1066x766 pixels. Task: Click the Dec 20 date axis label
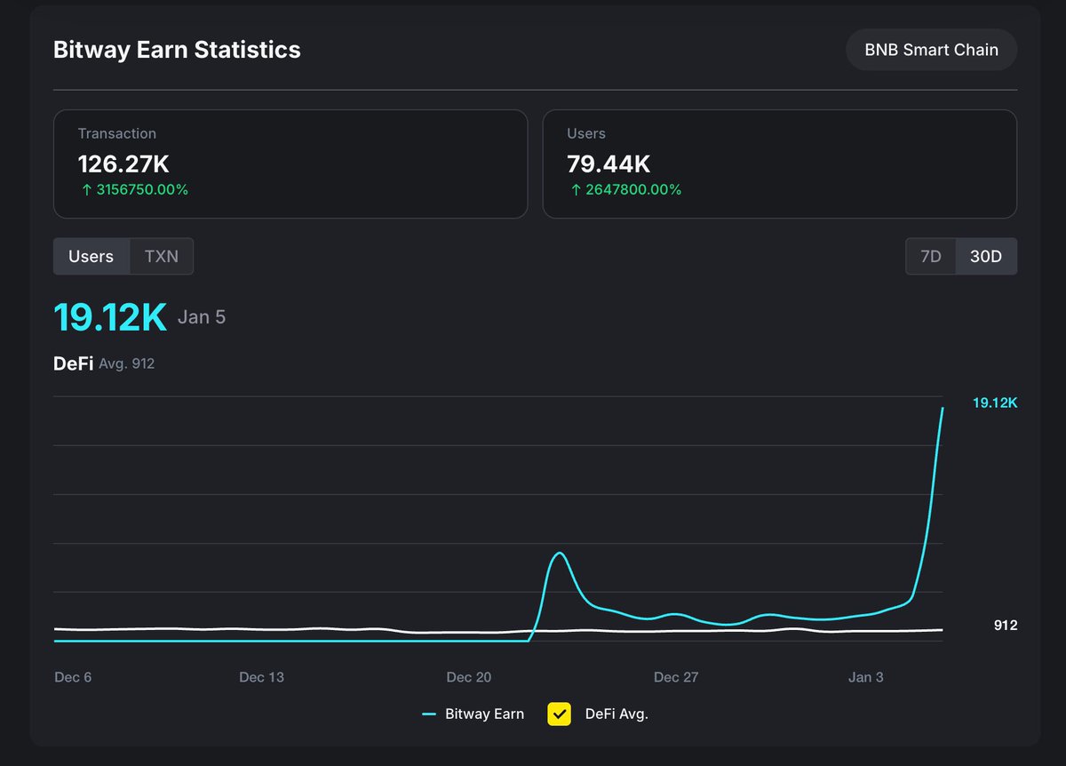click(468, 677)
